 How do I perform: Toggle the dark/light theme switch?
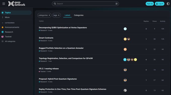pyautogui.click(x=168, y=4)
